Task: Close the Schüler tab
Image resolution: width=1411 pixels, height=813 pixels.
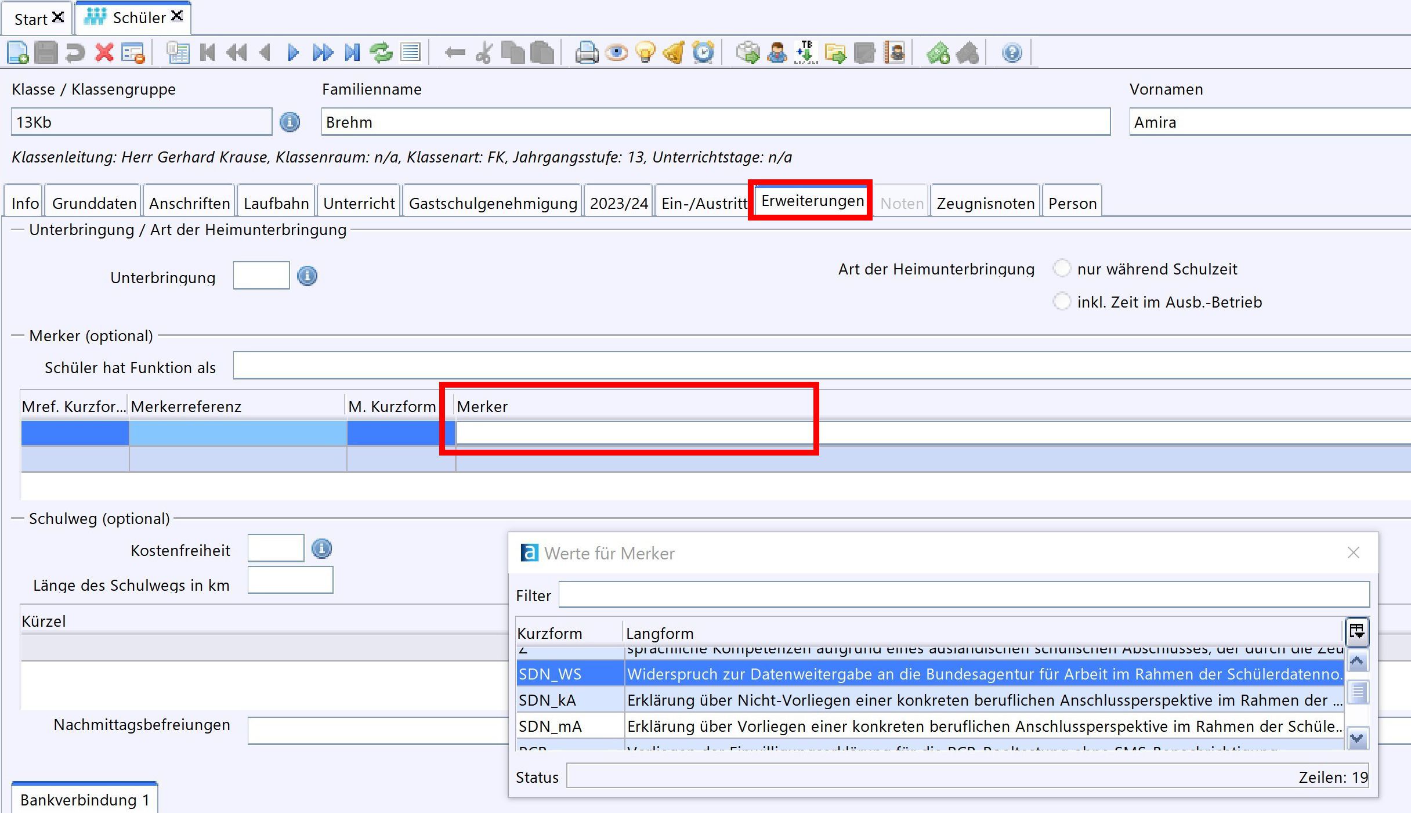Action: (177, 16)
